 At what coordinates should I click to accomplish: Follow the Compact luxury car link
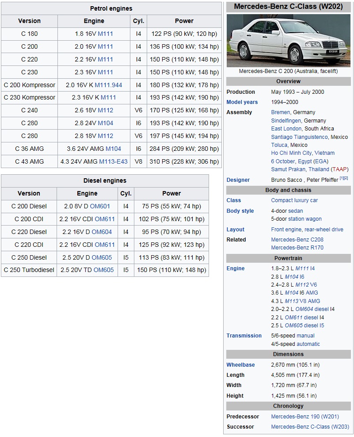294,200
